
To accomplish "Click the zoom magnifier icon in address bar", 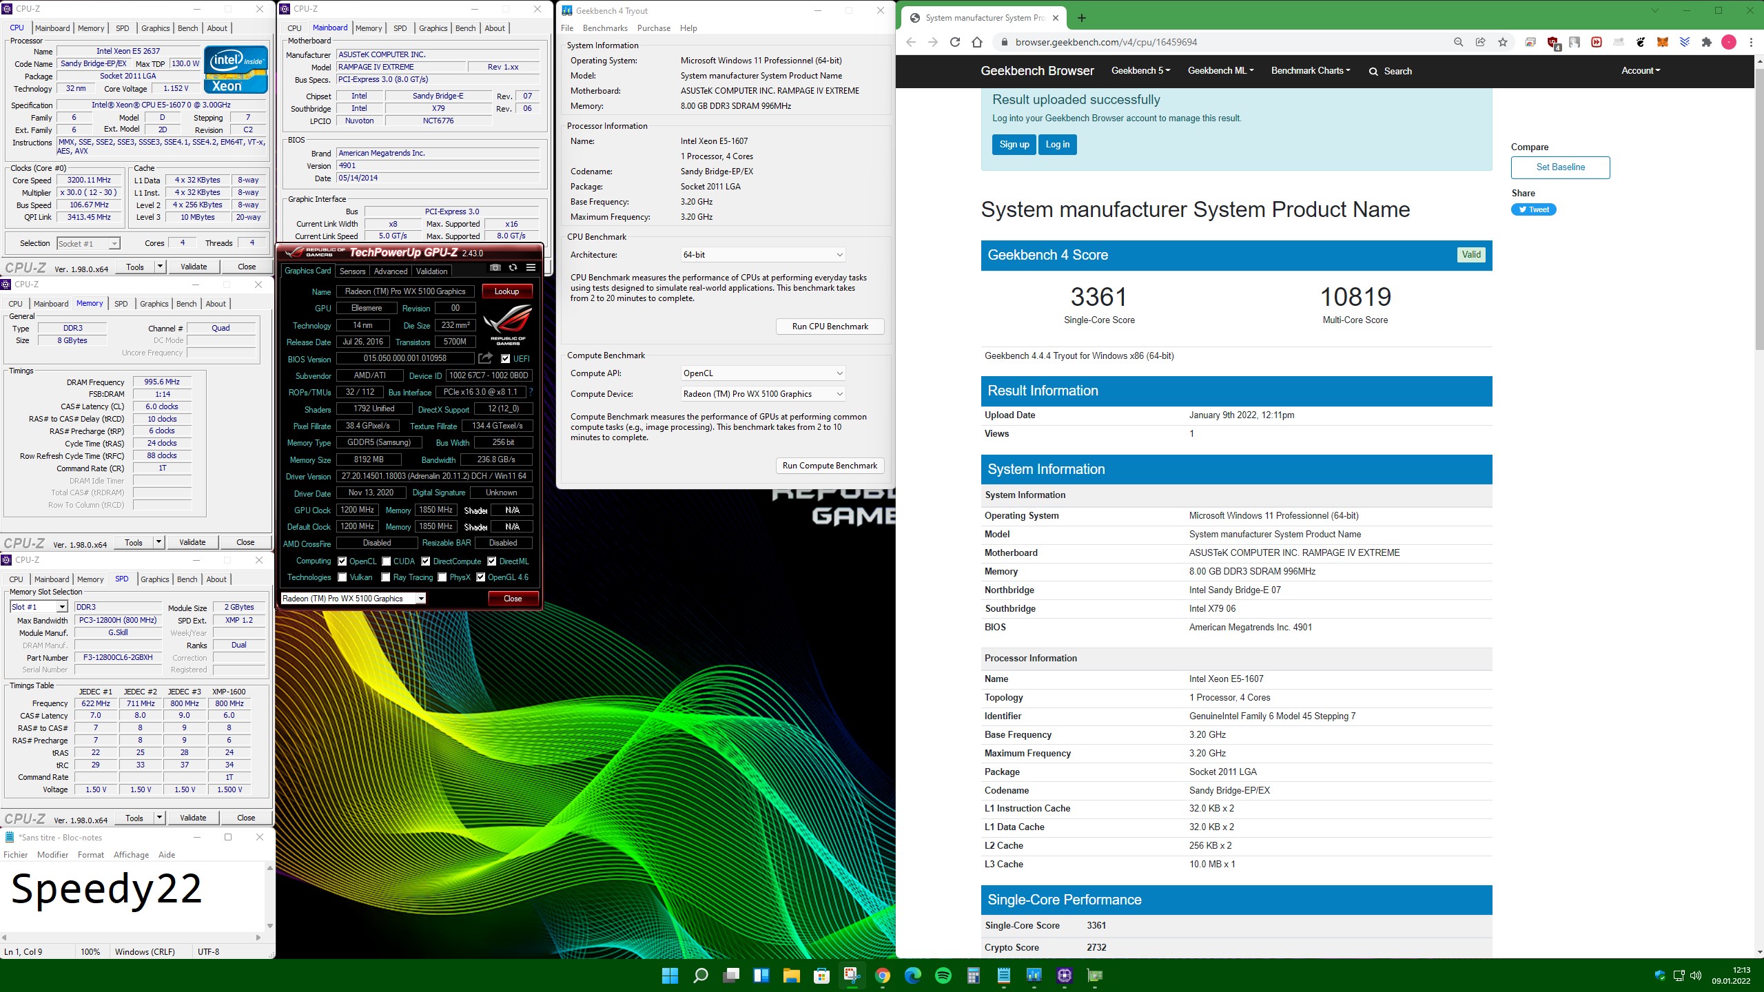I will [x=1458, y=42].
